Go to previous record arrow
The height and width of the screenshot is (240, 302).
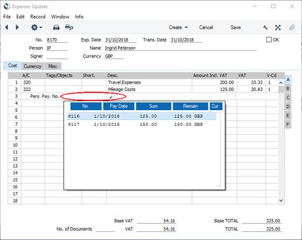[6, 28]
